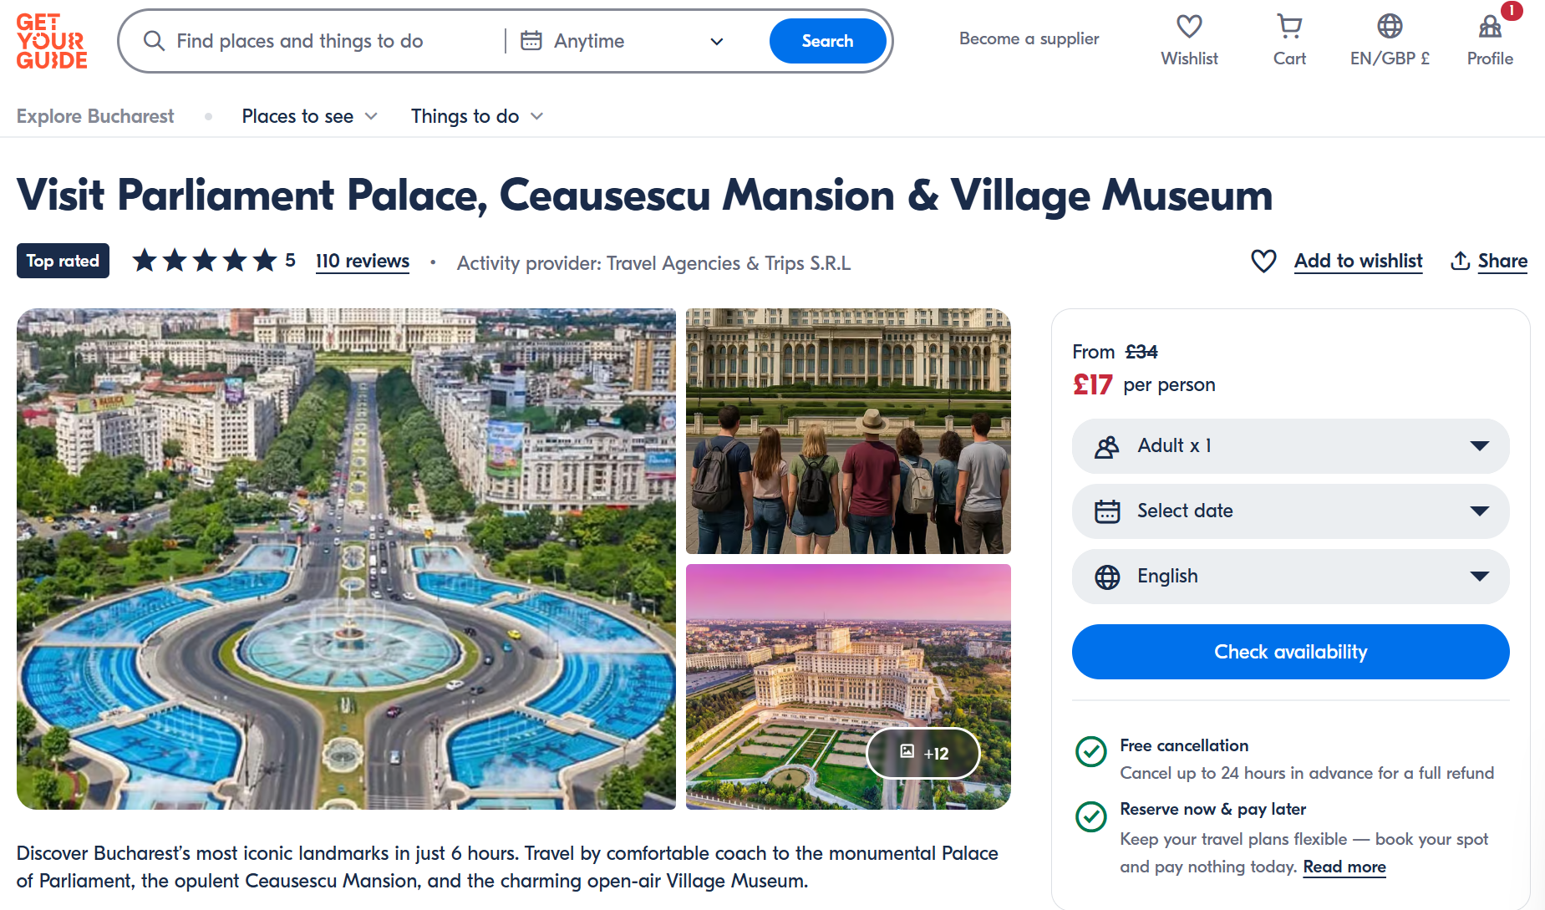Open the shopping Cart icon
This screenshot has height=910, width=1545.
pyautogui.click(x=1289, y=27)
